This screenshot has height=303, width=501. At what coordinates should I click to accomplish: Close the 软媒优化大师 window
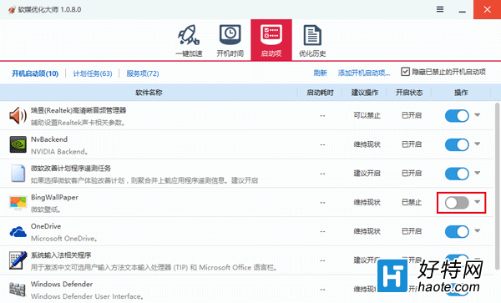point(487,9)
